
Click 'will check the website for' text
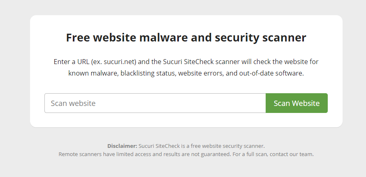280,62
